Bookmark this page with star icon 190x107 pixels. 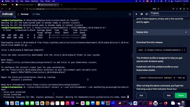click(158, 9)
